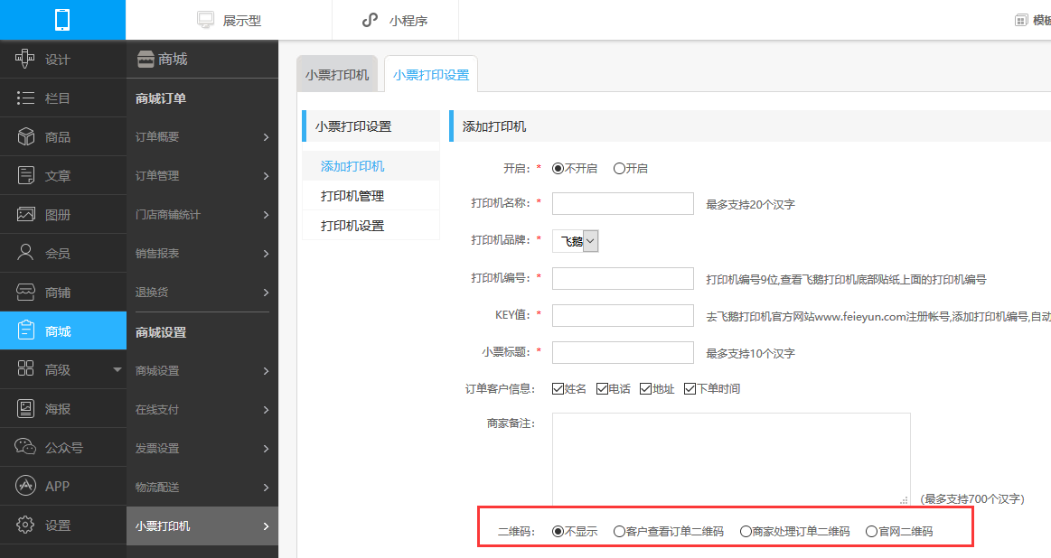The height and width of the screenshot is (558, 1051).
Task: Click the 商城设置 bold section heading
Action: (x=161, y=332)
